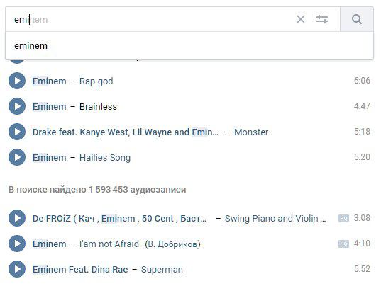
Task: Play the Monster track by Drake
Action: (17, 132)
